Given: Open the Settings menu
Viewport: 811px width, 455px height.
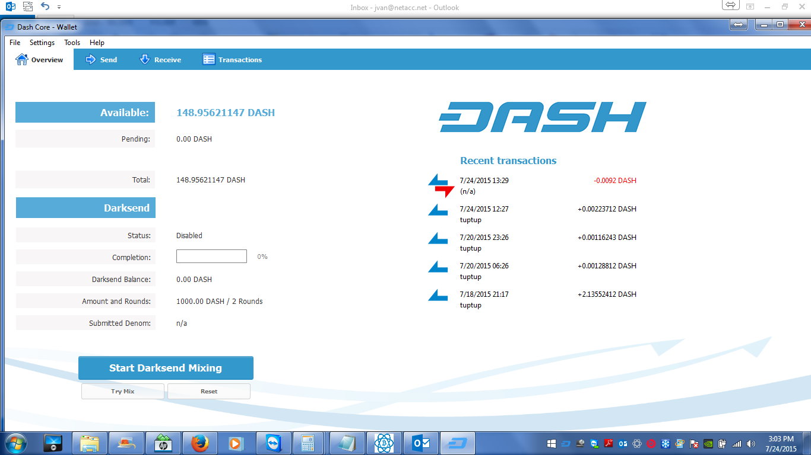Looking at the screenshot, I should click(42, 43).
